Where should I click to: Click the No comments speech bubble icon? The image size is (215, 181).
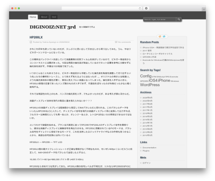click(x=116, y=42)
